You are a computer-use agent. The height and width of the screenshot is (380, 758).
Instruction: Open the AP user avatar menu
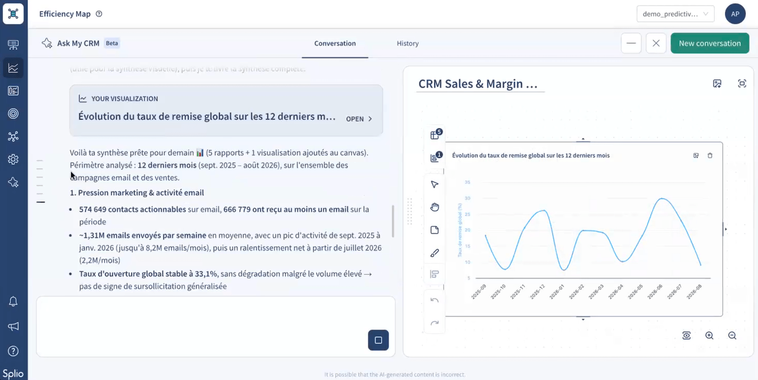pyautogui.click(x=735, y=14)
